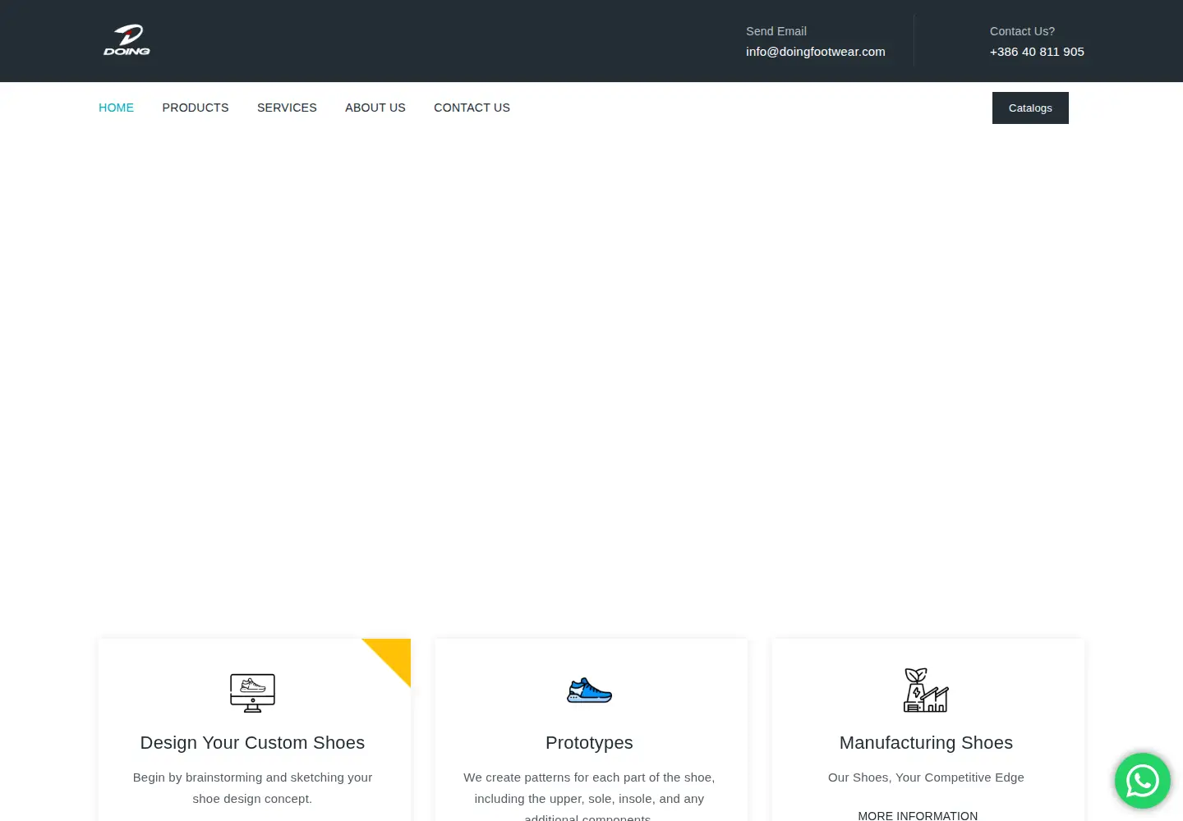Click the Catalogs button
Viewport: 1183px width, 821px height.
tap(1030, 108)
